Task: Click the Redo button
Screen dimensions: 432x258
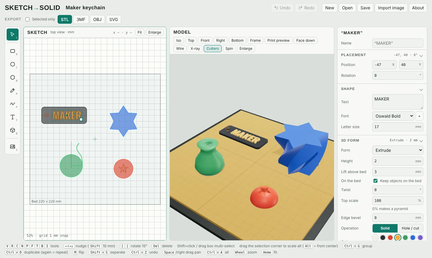Action: 307,8
